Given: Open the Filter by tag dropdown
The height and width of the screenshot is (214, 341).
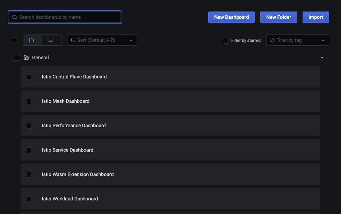Looking at the screenshot, I should pyautogui.click(x=298, y=40).
